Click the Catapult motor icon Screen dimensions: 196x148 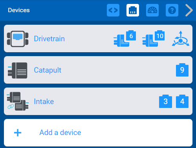[x=18, y=70]
